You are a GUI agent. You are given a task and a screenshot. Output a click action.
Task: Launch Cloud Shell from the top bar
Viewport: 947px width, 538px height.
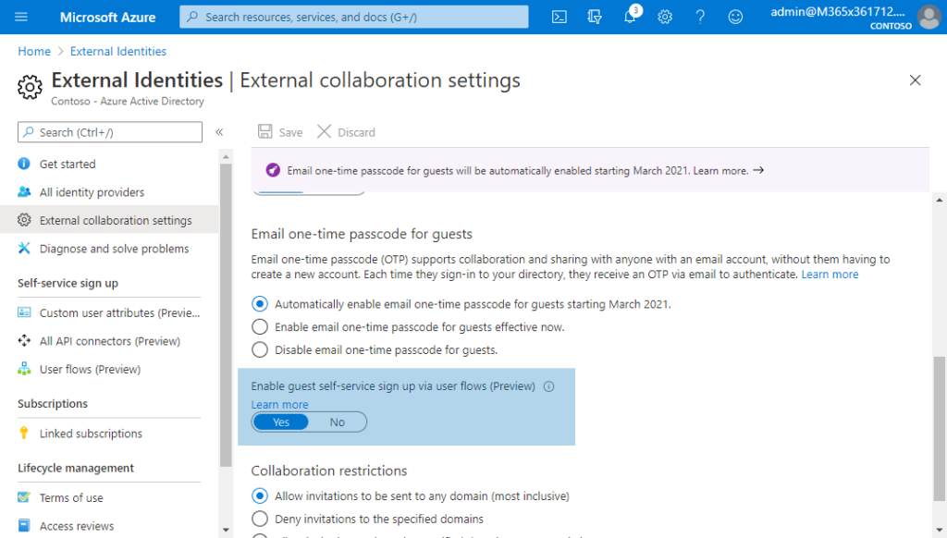(560, 17)
